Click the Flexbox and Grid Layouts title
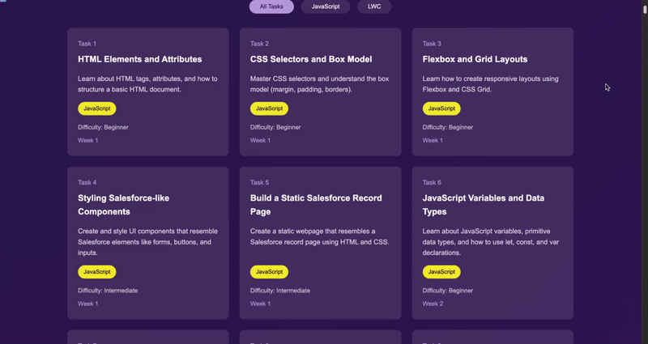This screenshot has height=344, width=648. pyautogui.click(x=475, y=59)
